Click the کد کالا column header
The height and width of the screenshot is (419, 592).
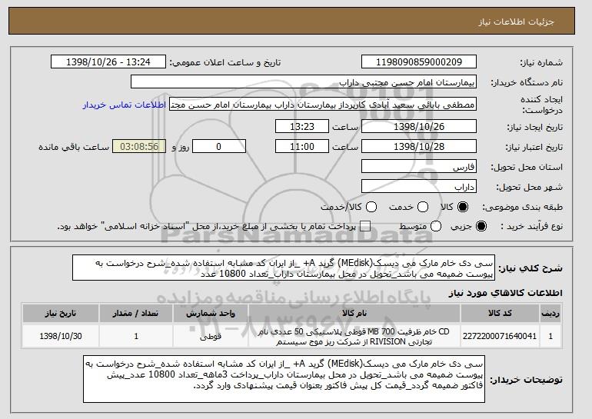click(x=500, y=313)
